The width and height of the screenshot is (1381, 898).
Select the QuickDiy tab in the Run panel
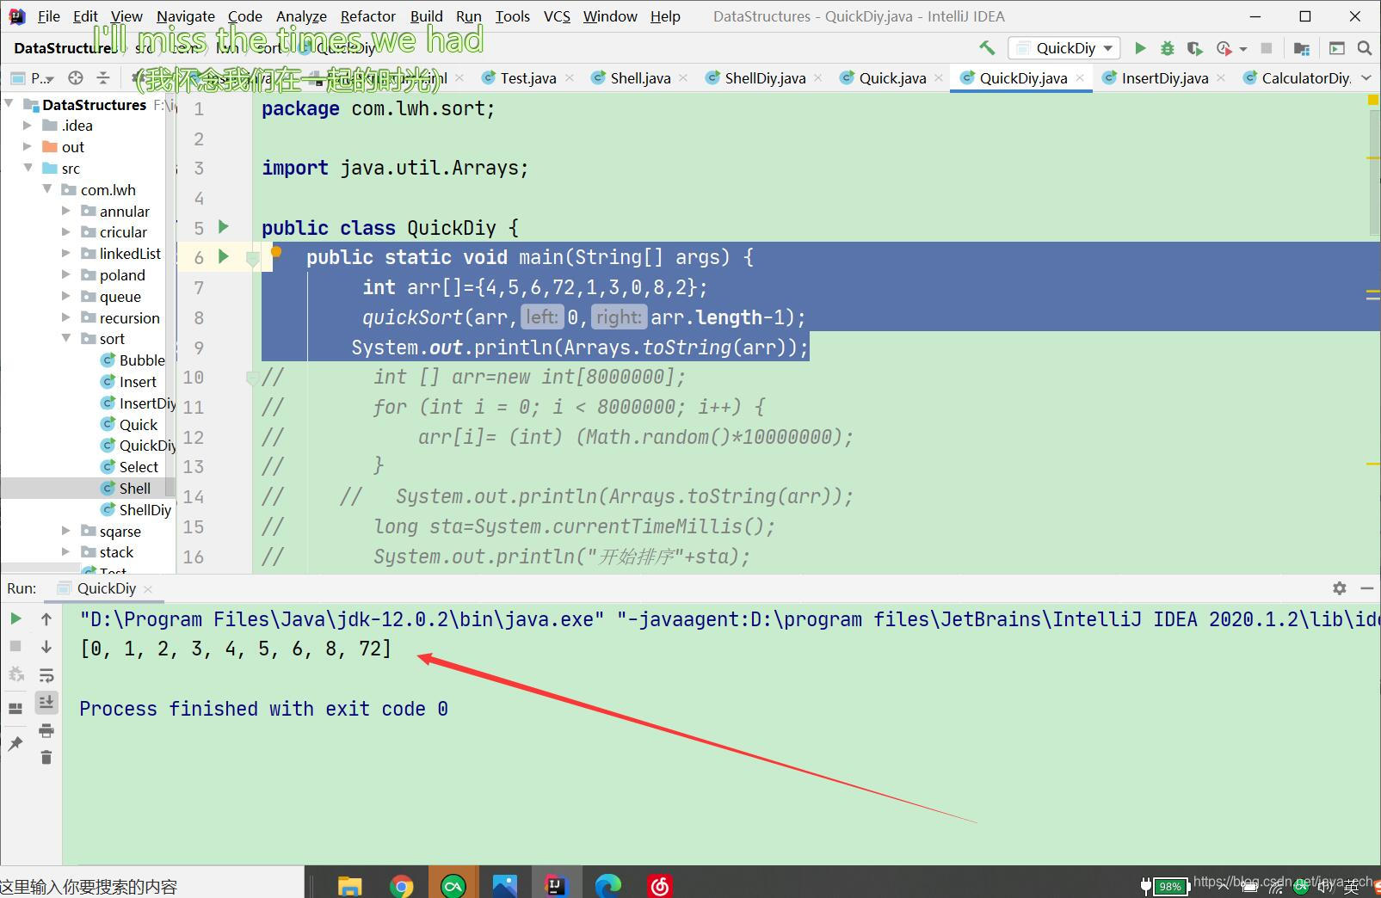[x=106, y=588]
